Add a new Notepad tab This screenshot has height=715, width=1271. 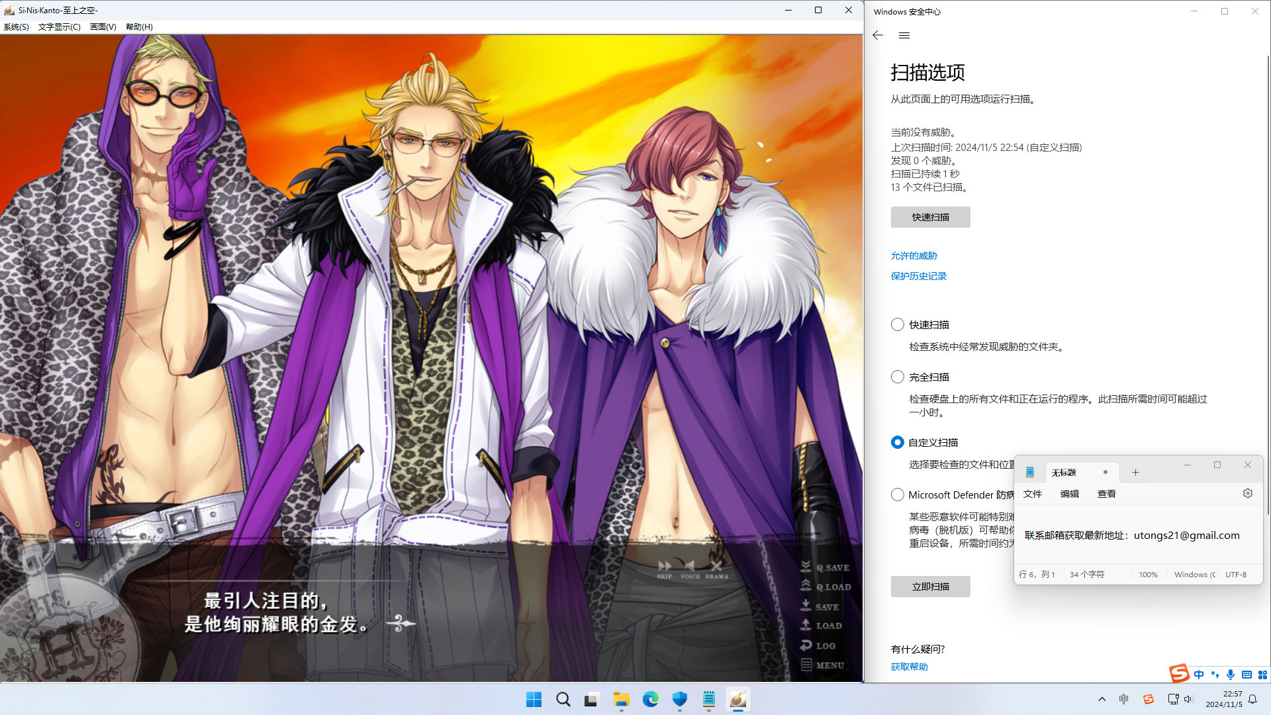(1135, 473)
